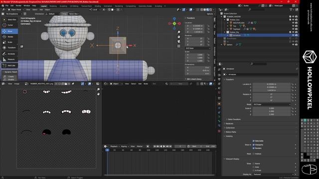
Task: Collapse the Robber_Rig collection in outliner
Action: pyautogui.click(x=225, y=32)
